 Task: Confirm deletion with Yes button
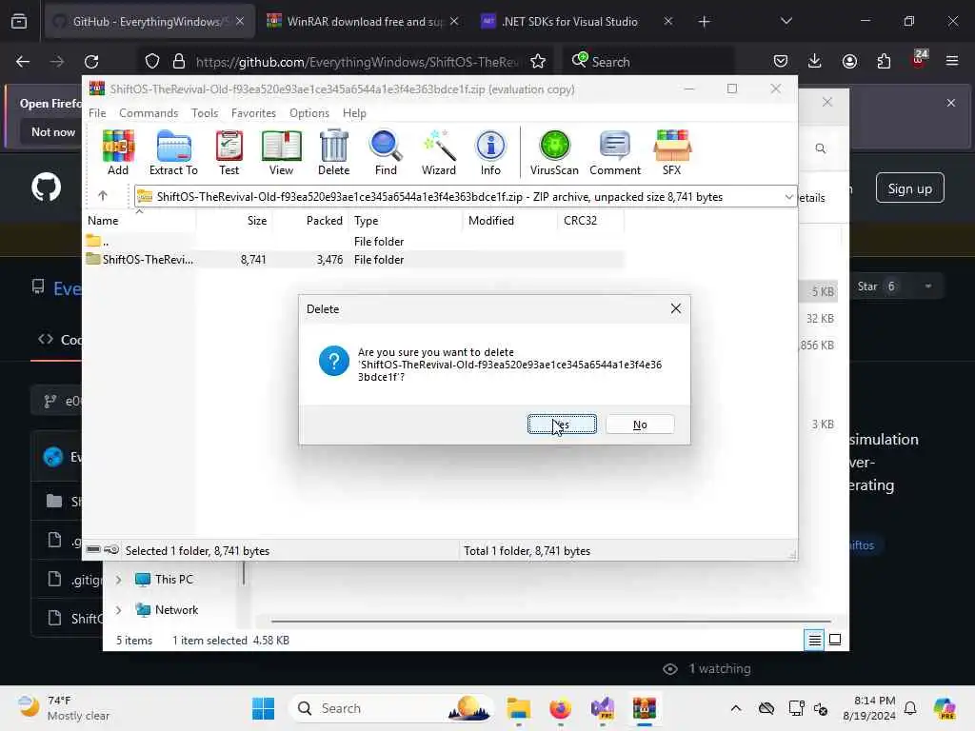click(562, 425)
